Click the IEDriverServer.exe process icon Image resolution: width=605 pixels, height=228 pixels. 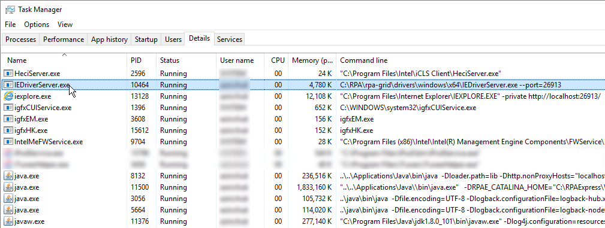click(x=8, y=85)
